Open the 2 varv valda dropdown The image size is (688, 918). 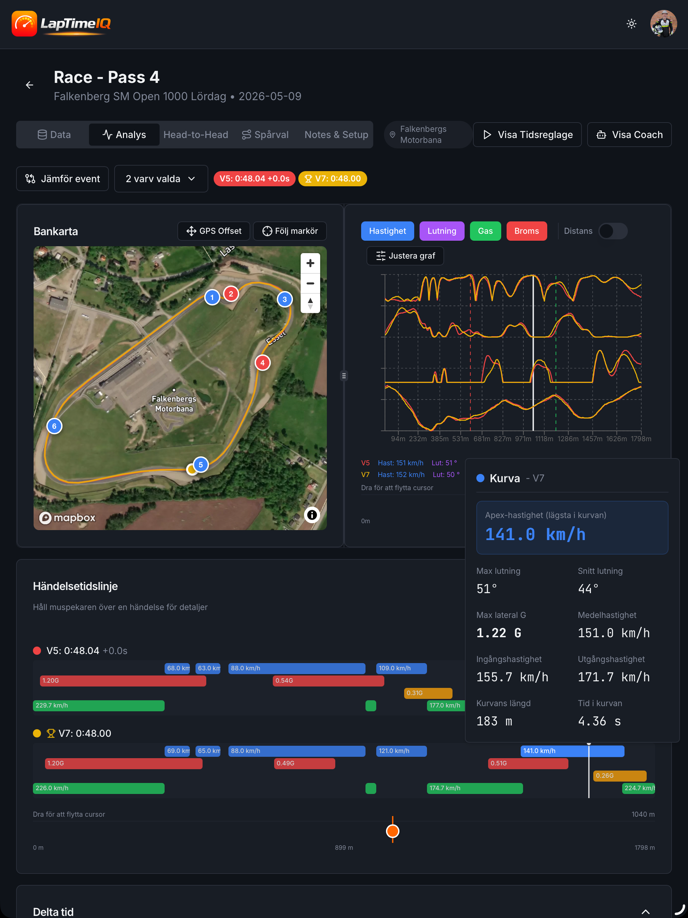point(161,179)
